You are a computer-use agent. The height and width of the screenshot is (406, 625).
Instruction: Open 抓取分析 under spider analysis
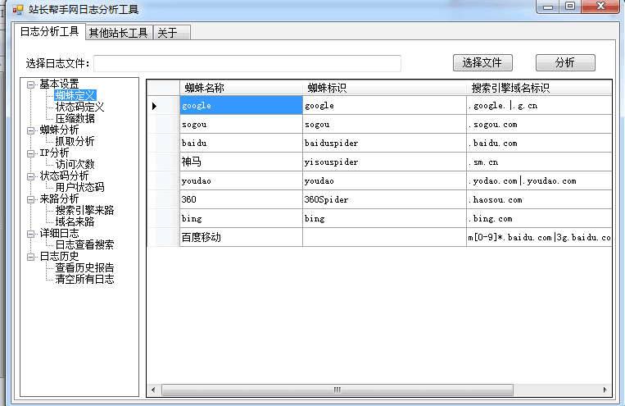(75, 141)
